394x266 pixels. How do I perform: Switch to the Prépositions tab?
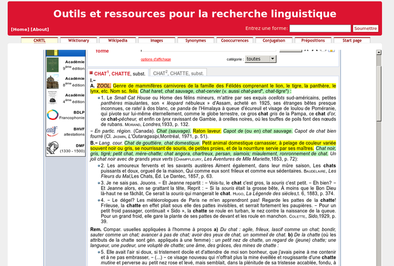(x=313, y=40)
